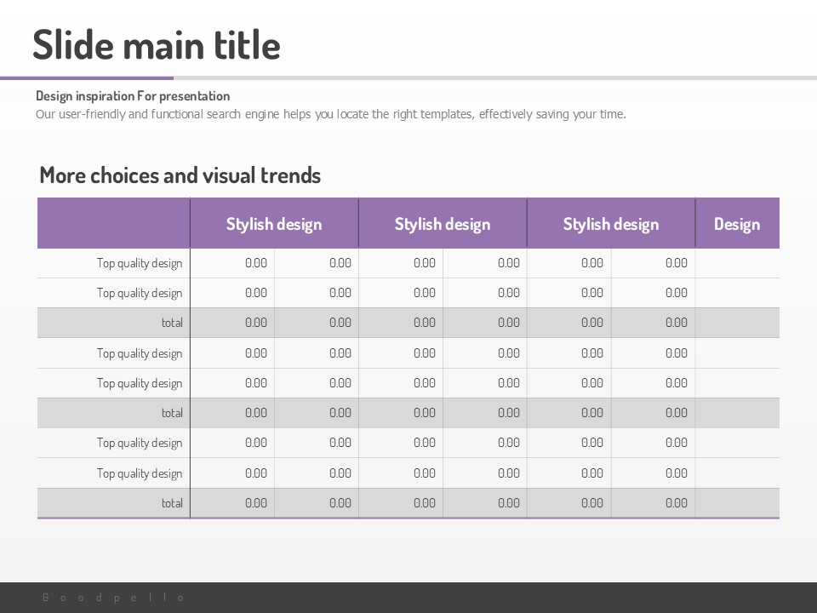Select the "More choices and visual trends" heading
This screenshot has height=613, width=817.
click(x=180, y=175)
